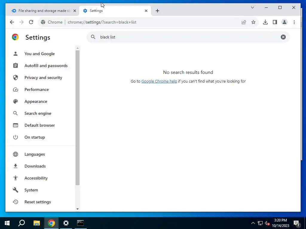This screenshot has width=306, height=229.
Task: Open the Windows Start menu
Action: point(7,223)
